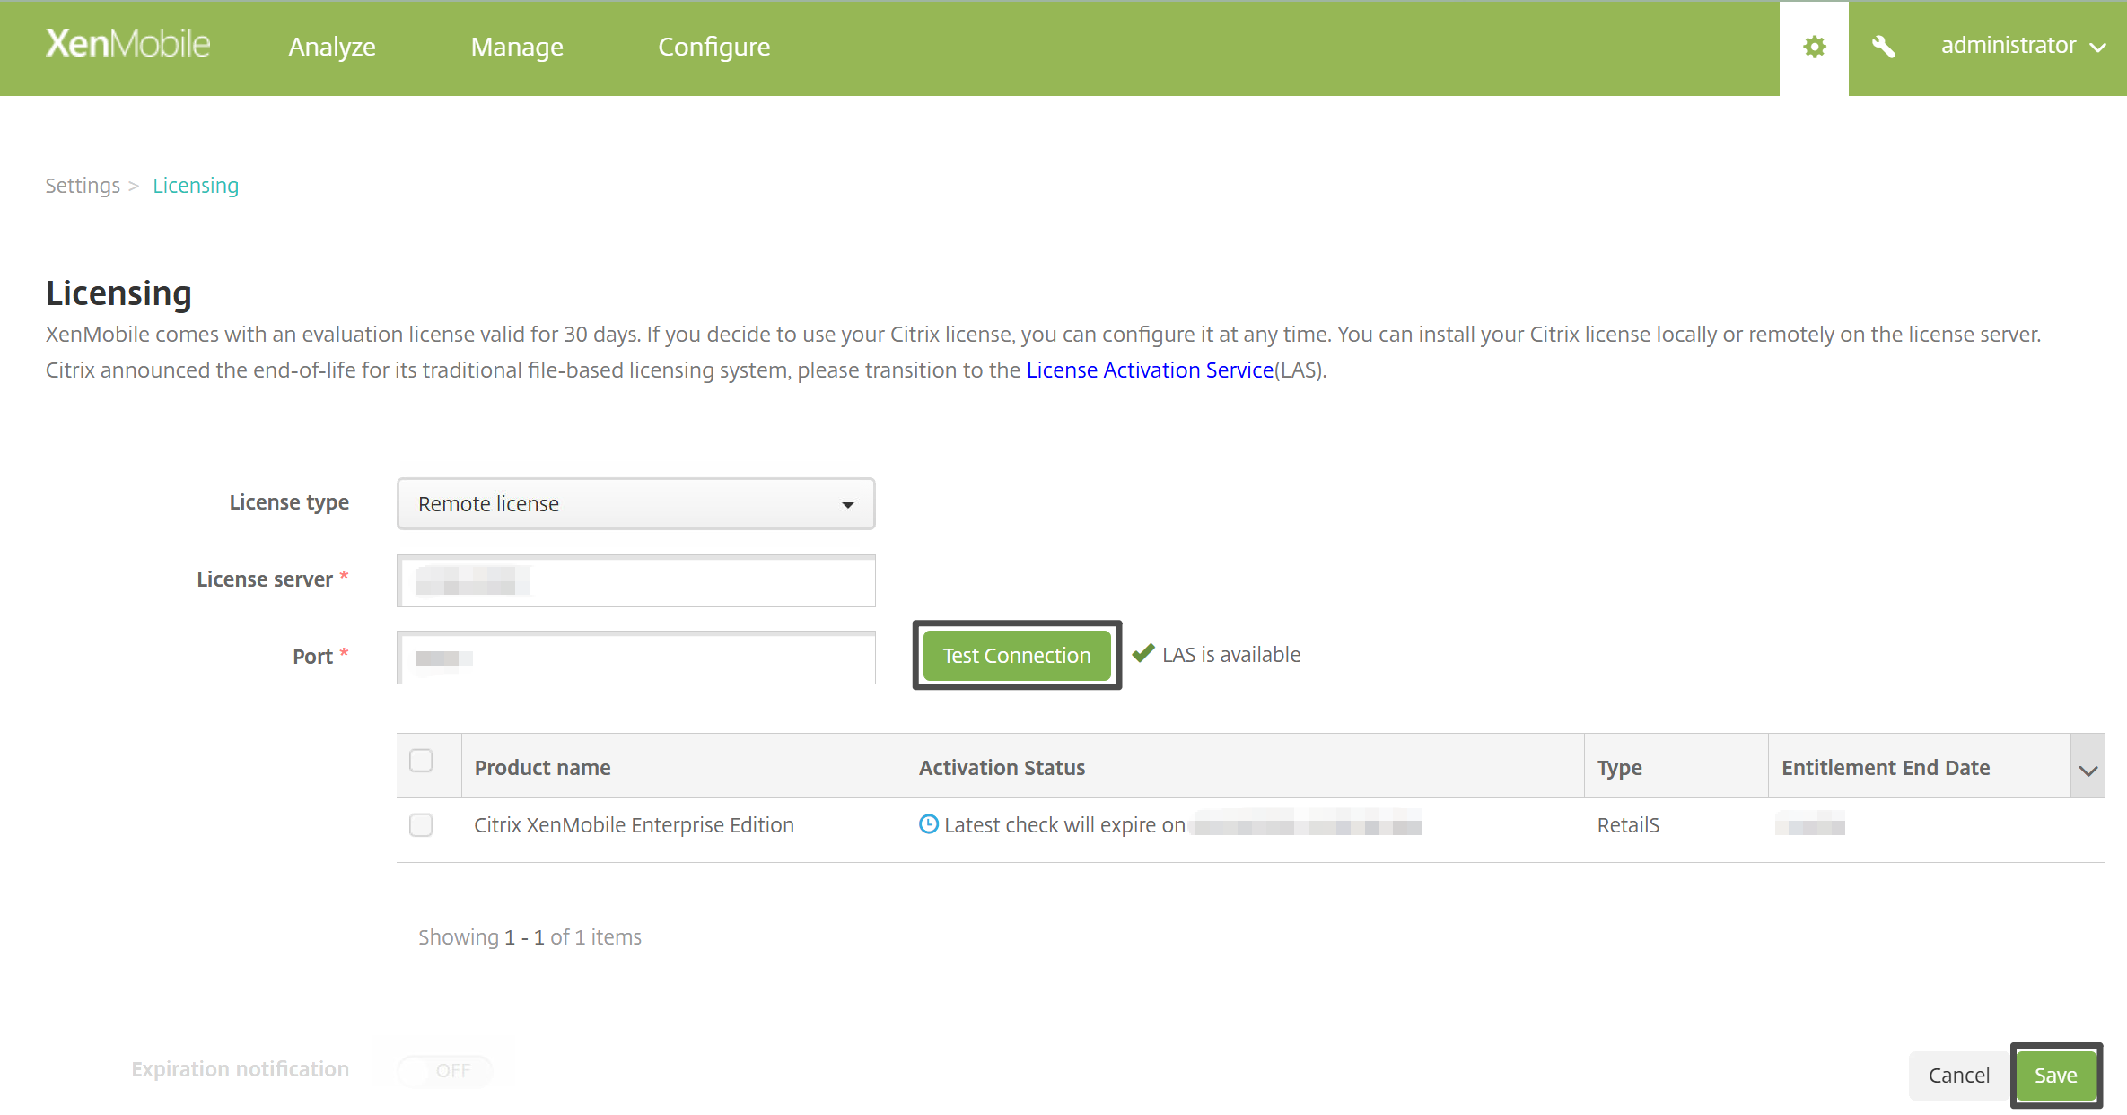Click the XenMobile logo

tap(127, 44)
